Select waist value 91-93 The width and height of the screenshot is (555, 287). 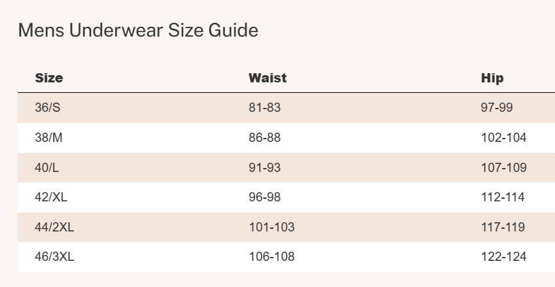(x=265, y=167)
